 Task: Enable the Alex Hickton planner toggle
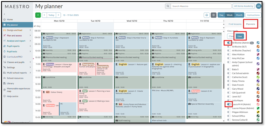(x=229, y=55)
